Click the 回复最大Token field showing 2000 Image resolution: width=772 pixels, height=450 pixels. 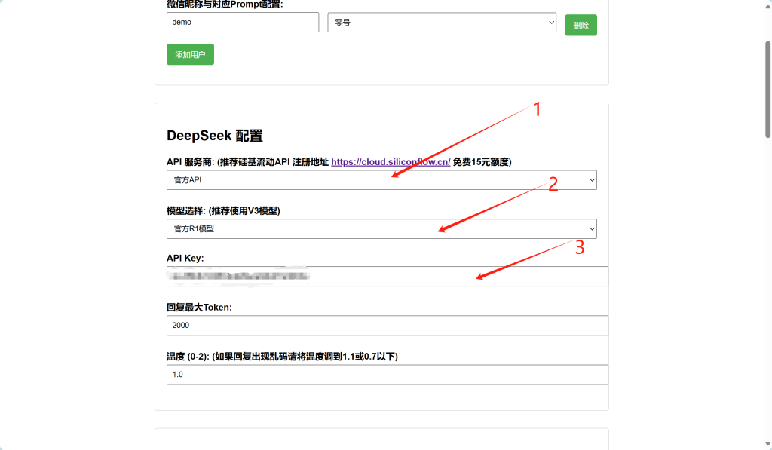click(388, 326)
